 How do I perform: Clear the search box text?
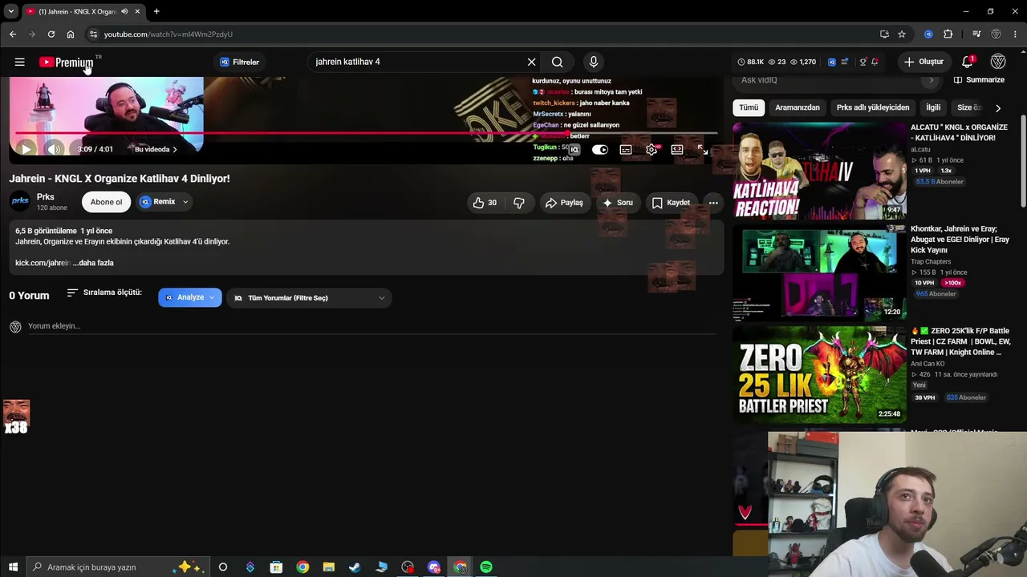click(531, 62)
